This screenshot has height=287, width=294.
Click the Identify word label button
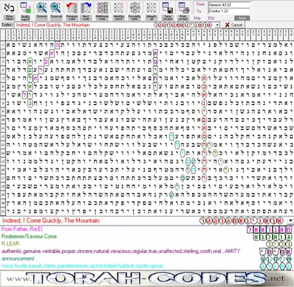click(x=119, y=18)
